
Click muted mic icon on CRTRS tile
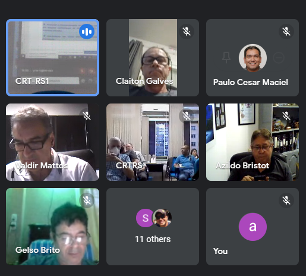pyautogui.click(x=187, y=116)
